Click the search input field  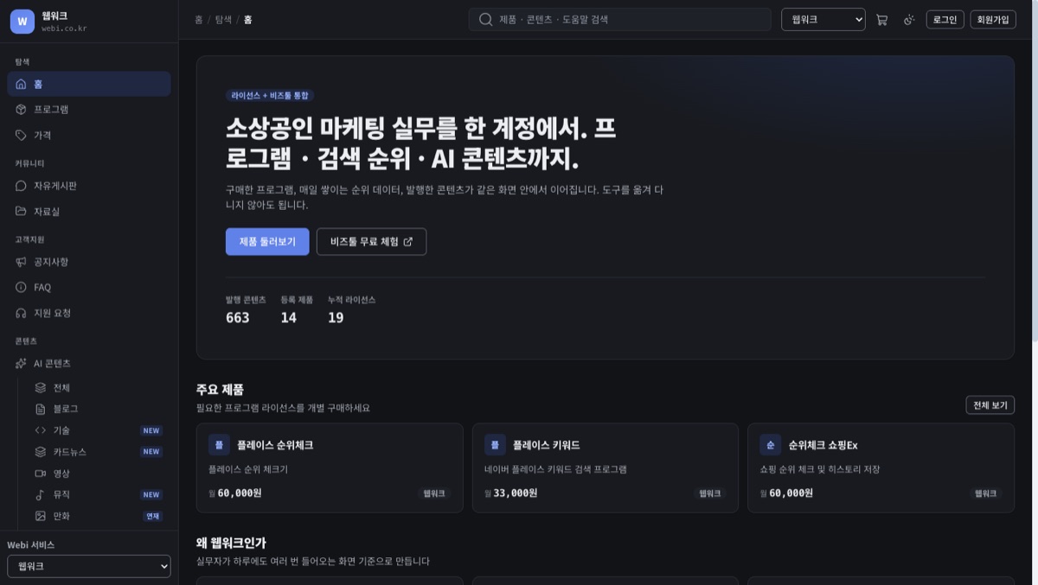pos(619,19)
